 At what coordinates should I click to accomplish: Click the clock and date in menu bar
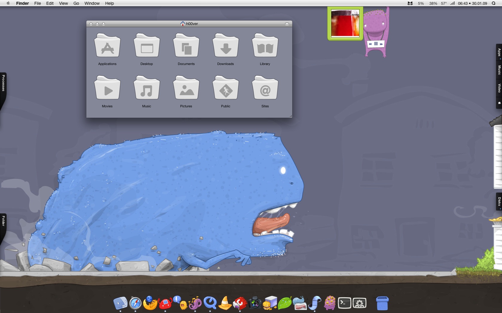[x=472, y=3]
